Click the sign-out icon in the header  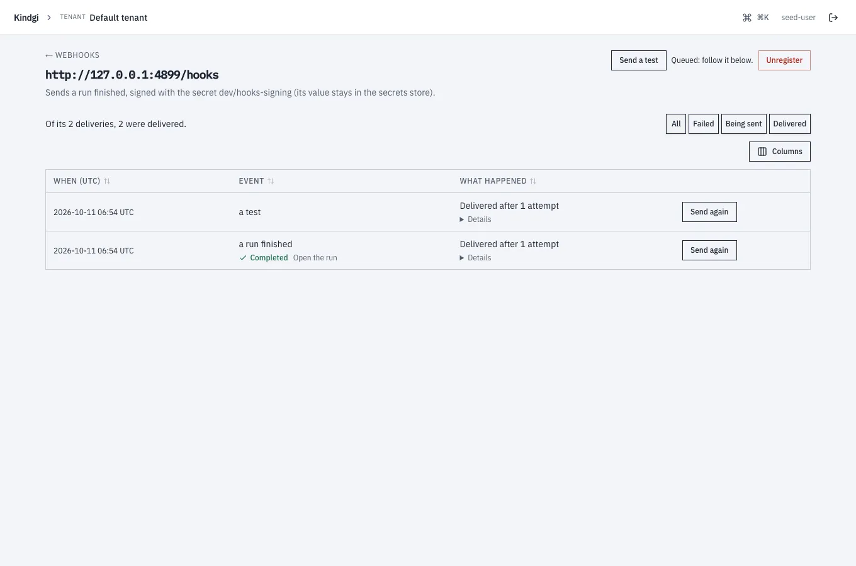[833, 18]
